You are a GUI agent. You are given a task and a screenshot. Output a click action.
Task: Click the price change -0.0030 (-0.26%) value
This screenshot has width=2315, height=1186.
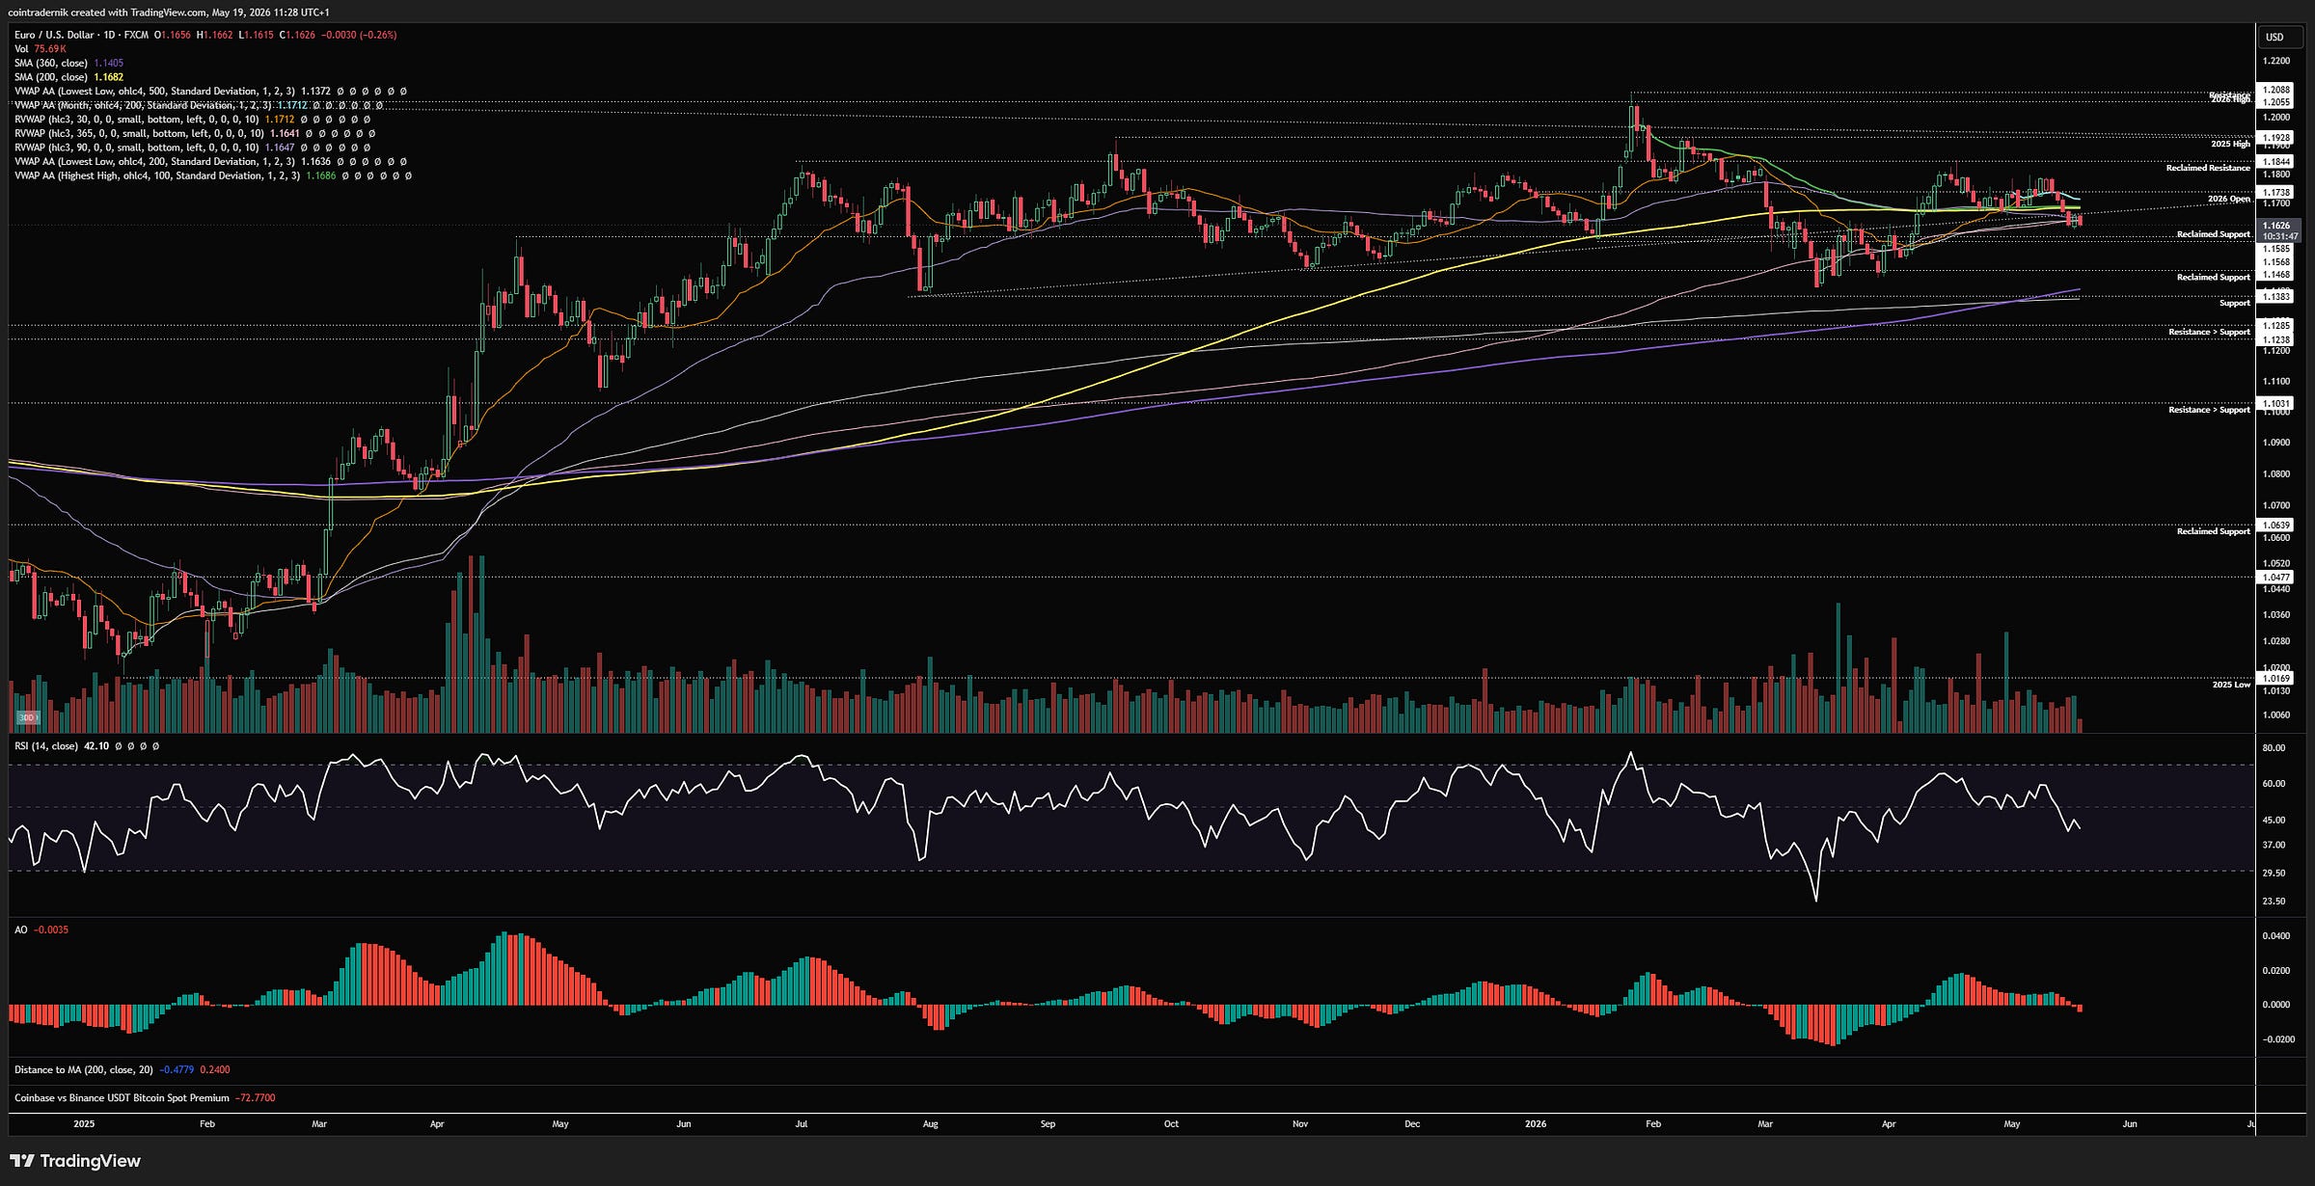coord(358,35)
